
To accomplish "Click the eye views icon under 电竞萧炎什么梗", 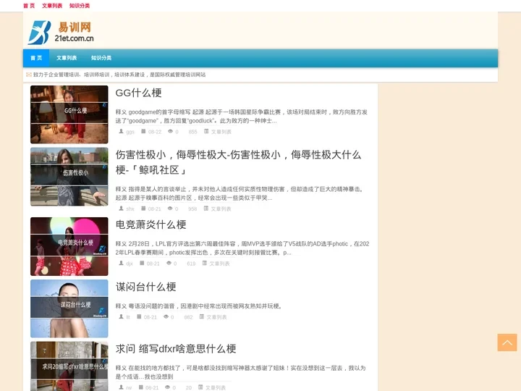I will 169,263.
